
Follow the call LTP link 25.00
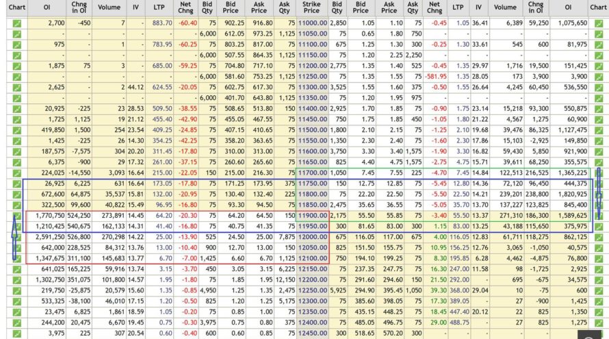click(x=164, y=237)
